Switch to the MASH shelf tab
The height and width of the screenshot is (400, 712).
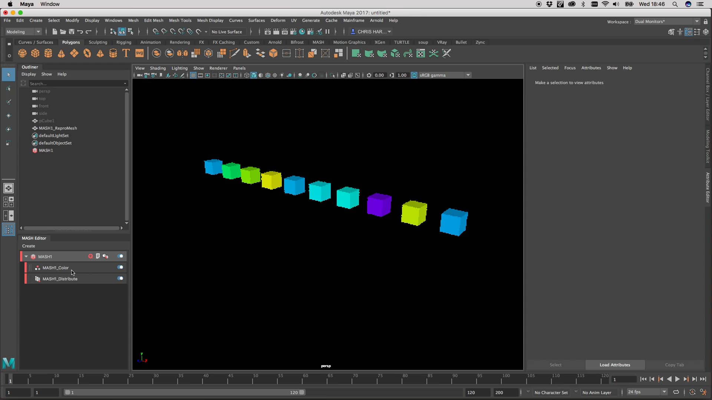click(x=318, y=42)
